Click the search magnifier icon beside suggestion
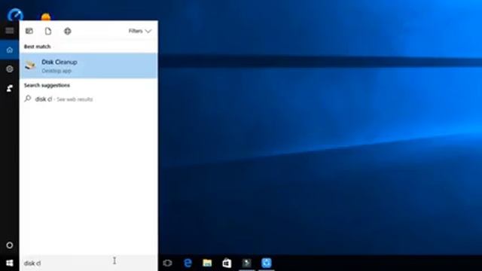482x271 pixels. [28, 99]
